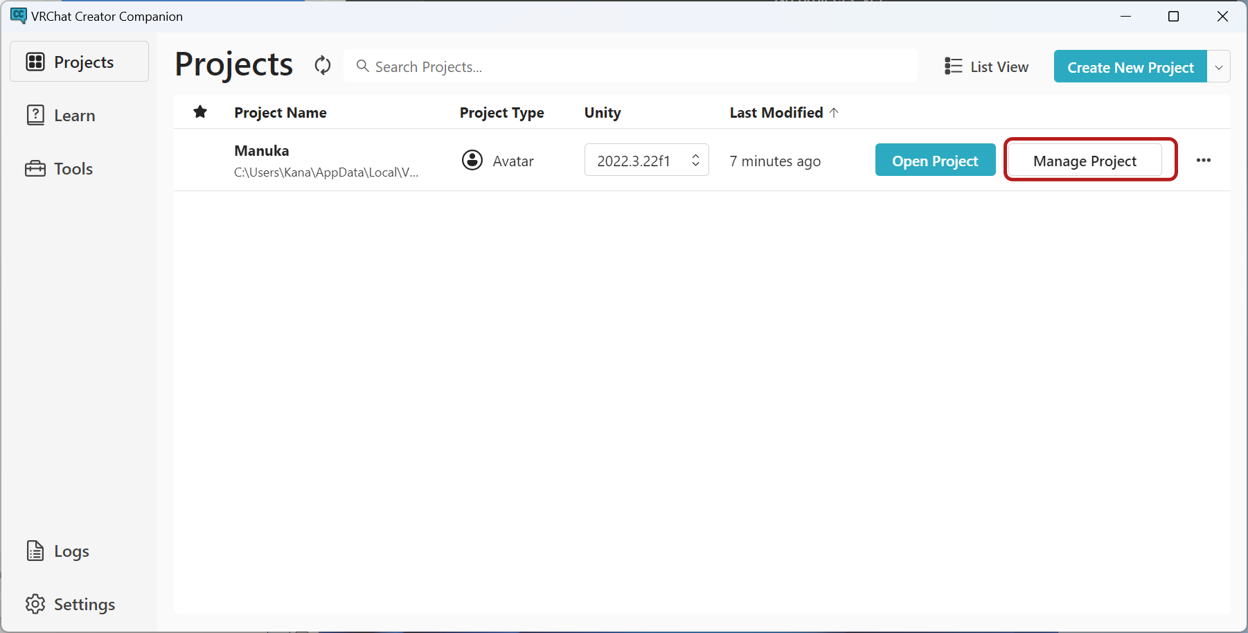This screenshot has width=1248, height=633.
Task: Open the Unity version 2022.3.22f1 selector
Action: click(647, 160)
